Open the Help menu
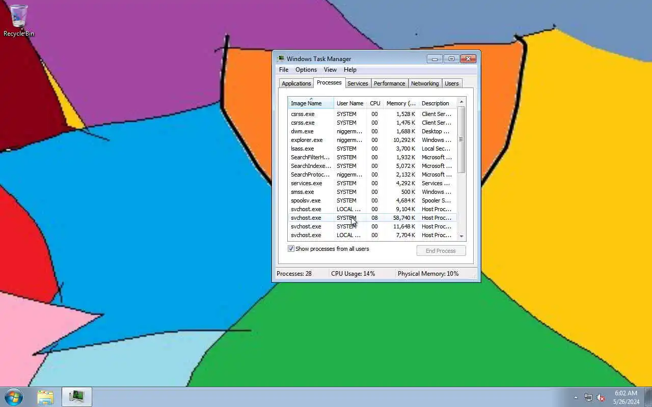652x407 pixels. pos(350,70)
